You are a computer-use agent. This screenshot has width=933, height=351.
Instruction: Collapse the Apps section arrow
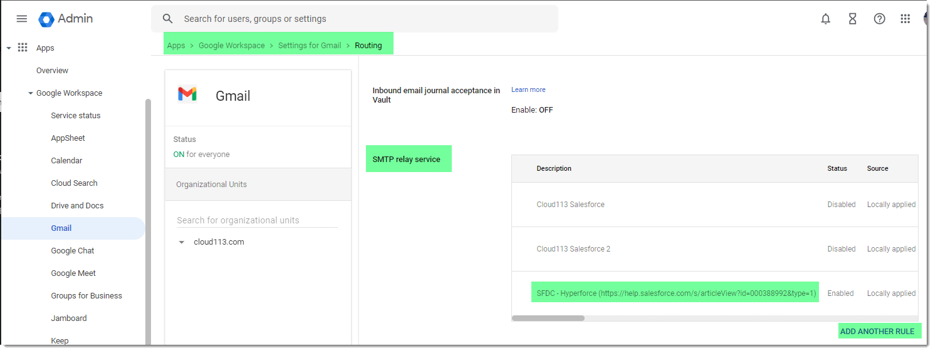[x=9, y=48]
